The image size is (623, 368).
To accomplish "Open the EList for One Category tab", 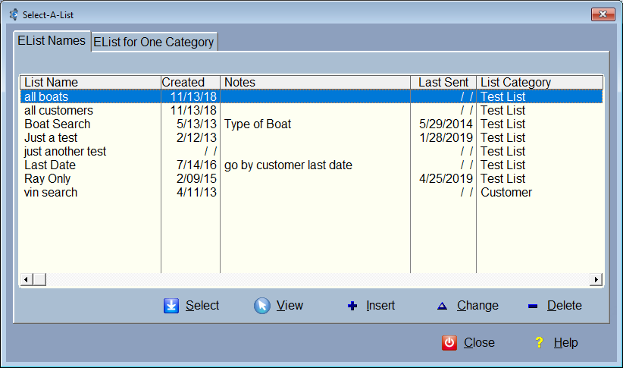I will click(154, 42).
